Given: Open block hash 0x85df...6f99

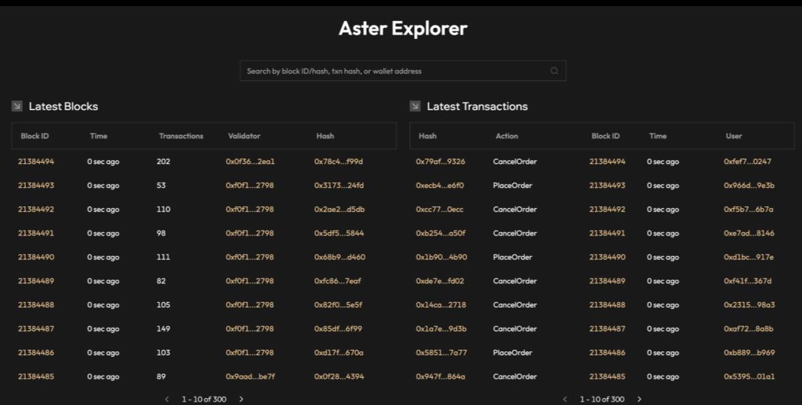Looking at the screenshot, I should 338,328.
